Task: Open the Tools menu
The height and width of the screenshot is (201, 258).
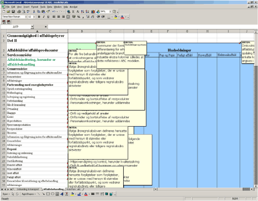Action: (x=43, y=7)
